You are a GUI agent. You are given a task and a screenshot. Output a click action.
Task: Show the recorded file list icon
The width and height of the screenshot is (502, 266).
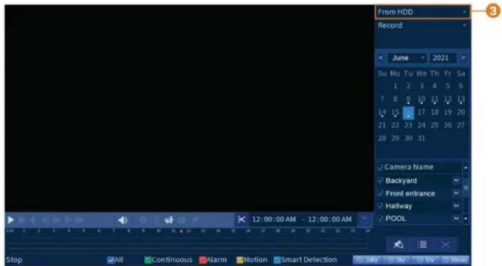point(422,245)
